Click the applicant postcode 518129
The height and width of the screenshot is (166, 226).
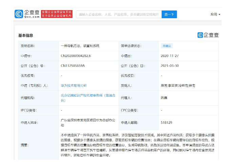(x=166, y=122)
